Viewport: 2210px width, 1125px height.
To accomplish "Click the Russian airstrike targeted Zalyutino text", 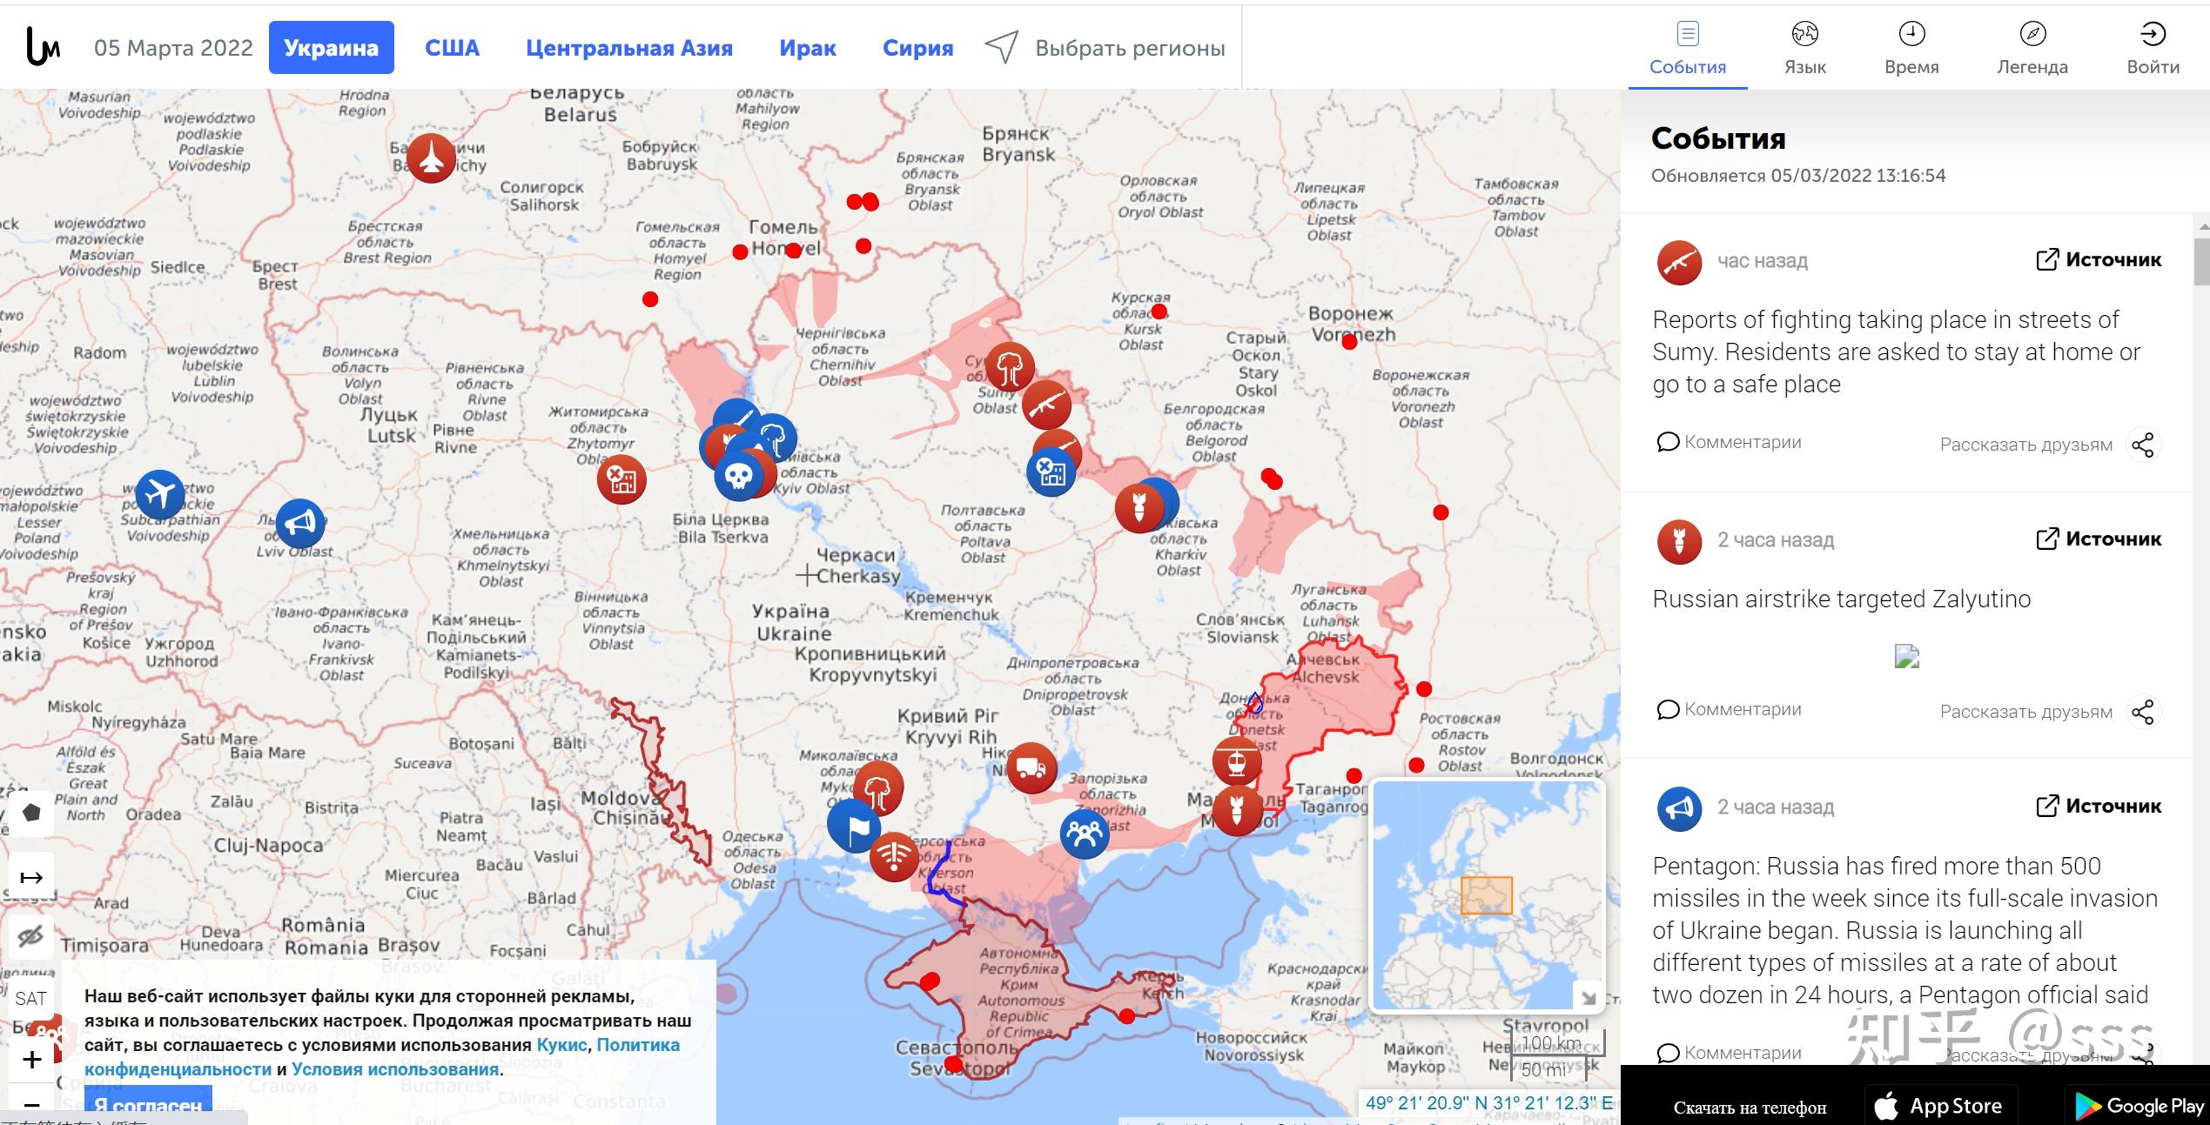I will point(1841,599).
